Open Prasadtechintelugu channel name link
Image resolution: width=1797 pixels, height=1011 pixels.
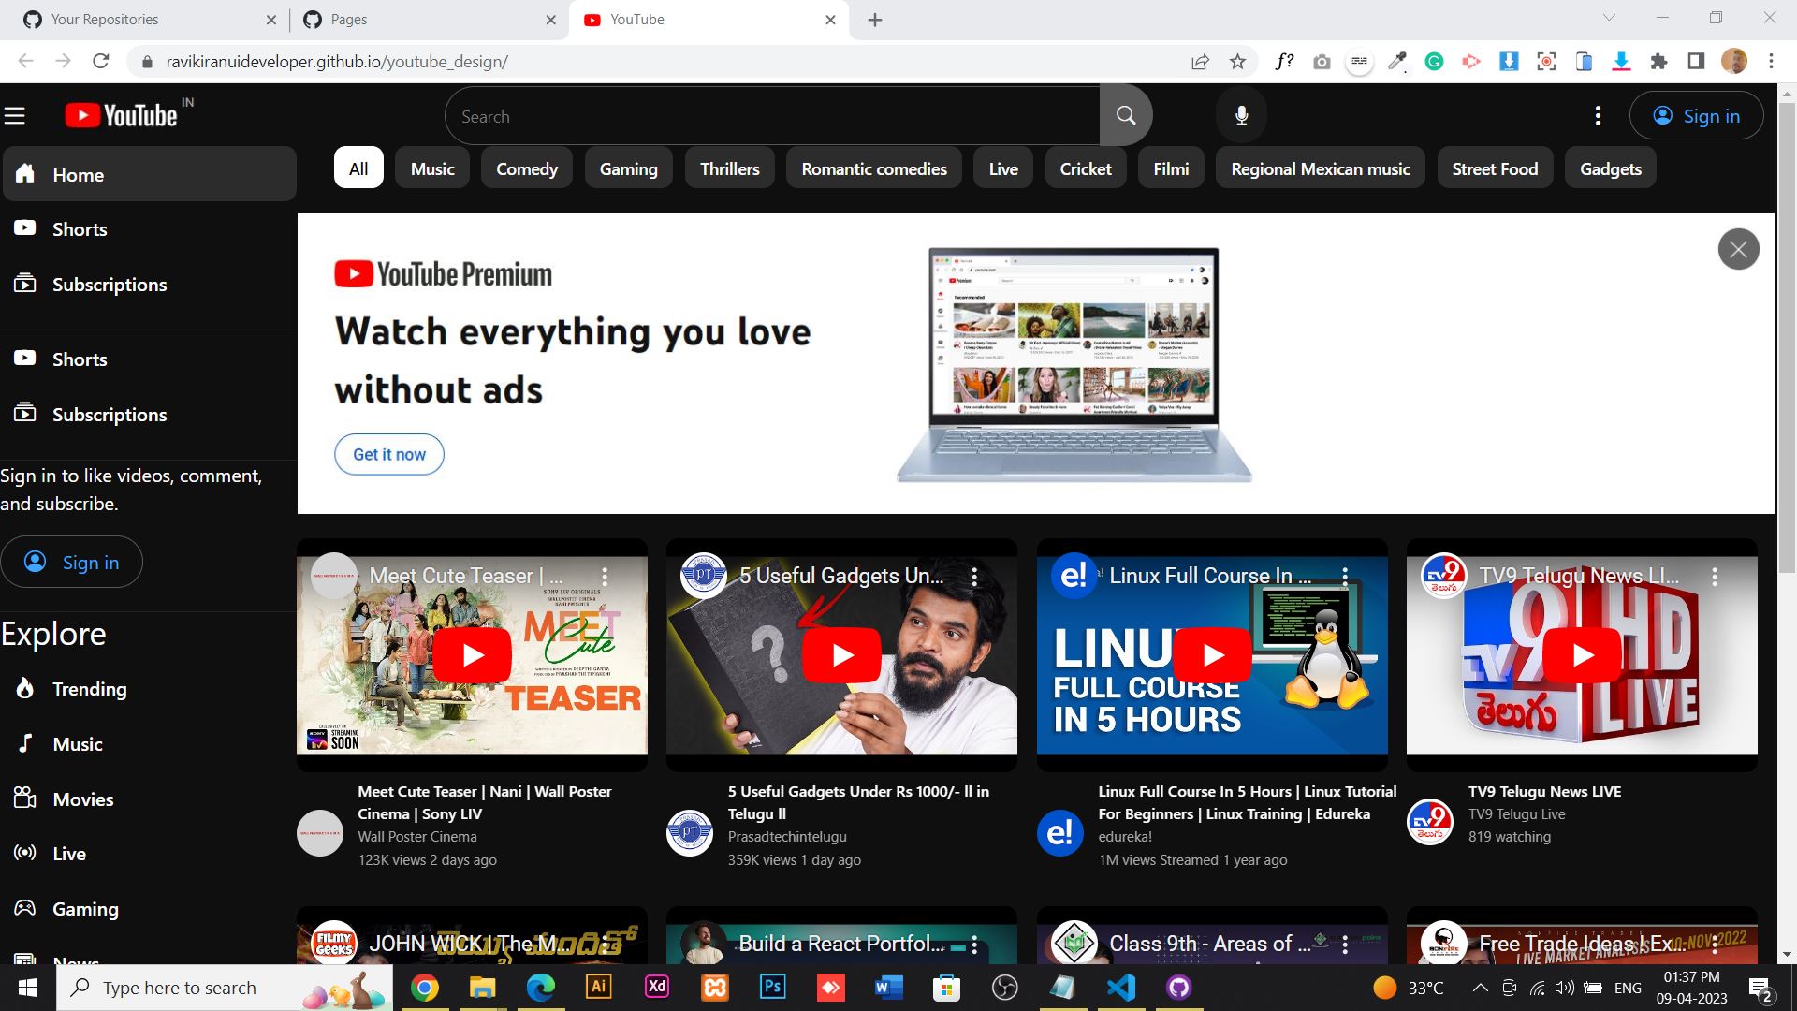[787, 836]
